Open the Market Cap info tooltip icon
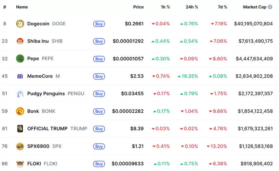279x171 pixels. click(270, 7)
